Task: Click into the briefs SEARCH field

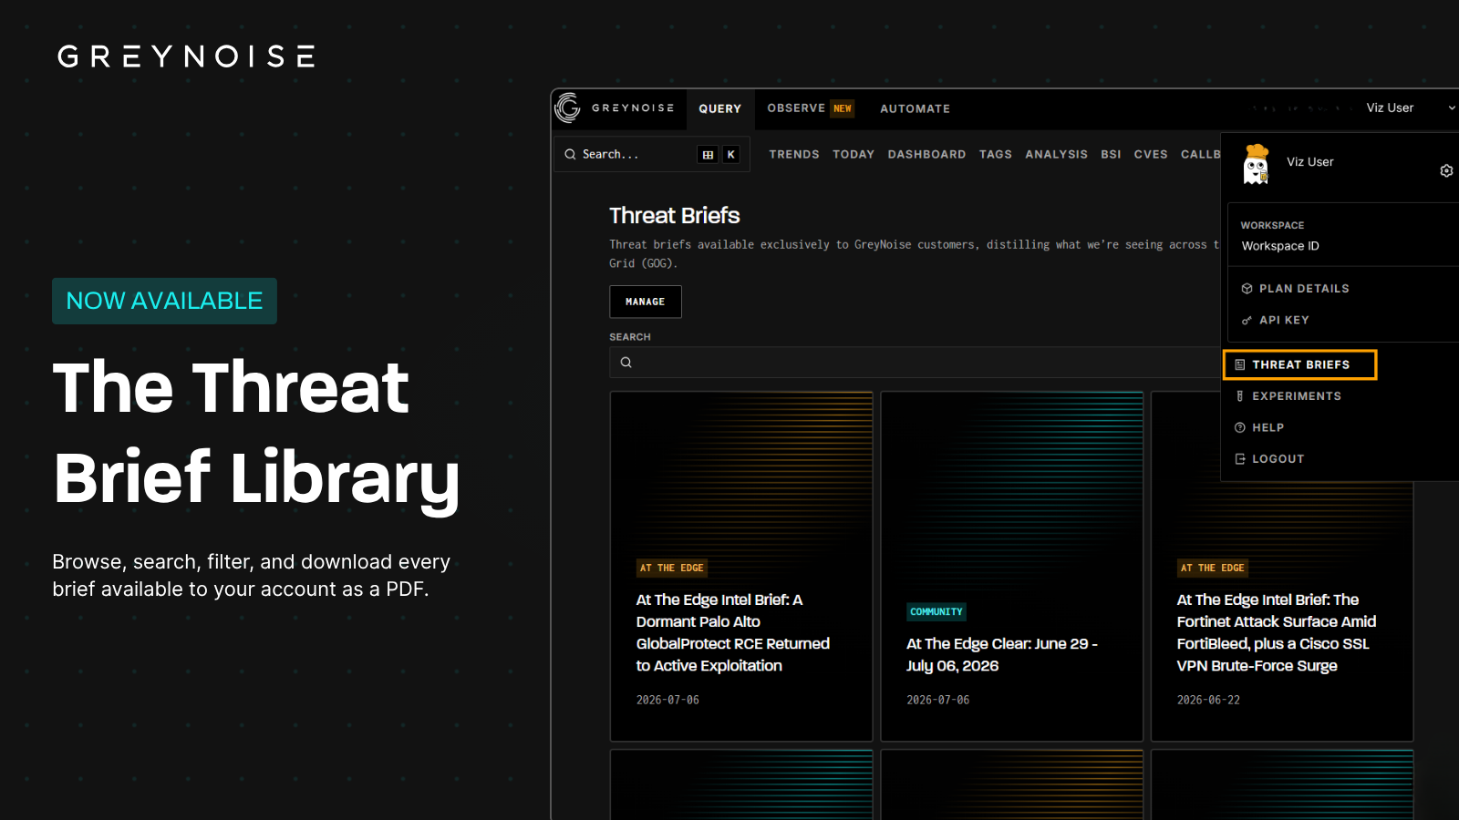Action: pyautogui.click(x=915, y=363)
